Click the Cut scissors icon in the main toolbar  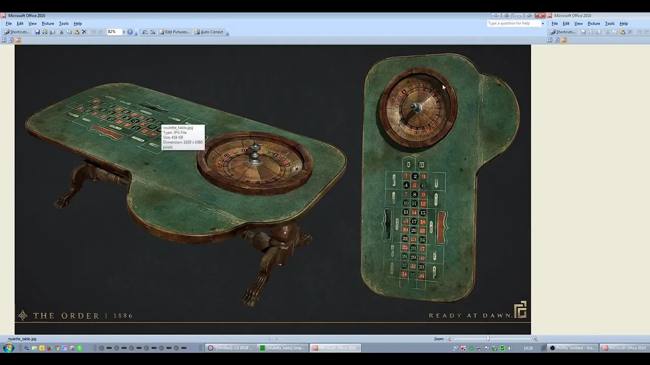coord(61,32)
